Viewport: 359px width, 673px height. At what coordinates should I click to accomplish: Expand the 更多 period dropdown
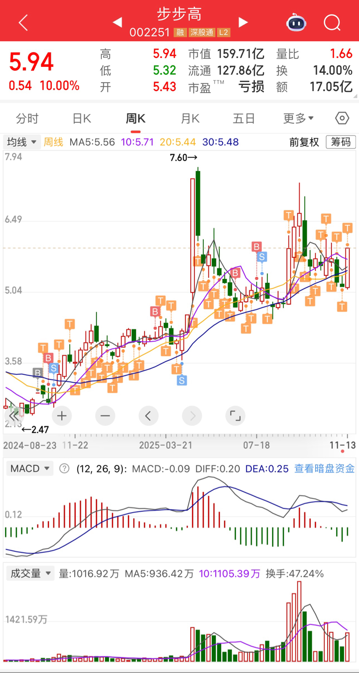[x=298, y=119]
